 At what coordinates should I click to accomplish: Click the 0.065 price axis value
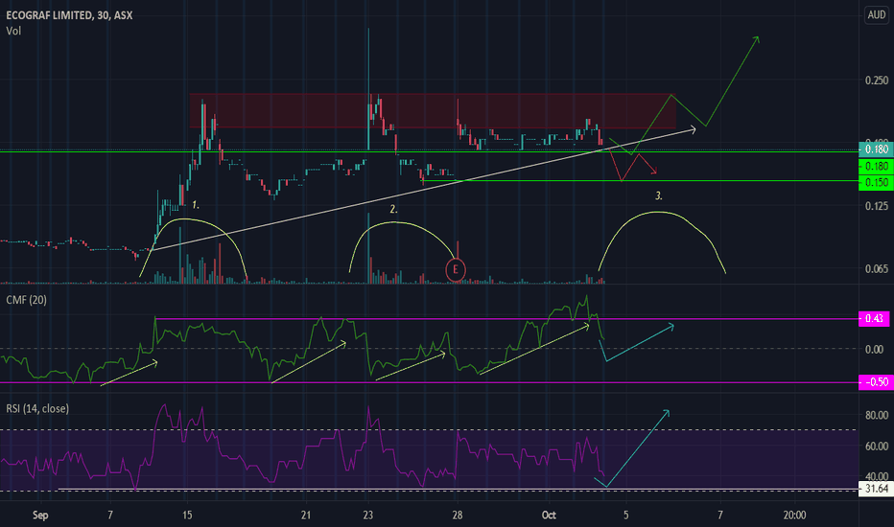click(877, 268)
